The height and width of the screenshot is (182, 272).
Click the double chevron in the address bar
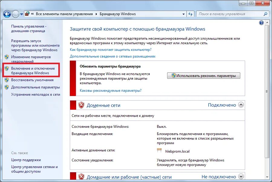coord(32,14)
